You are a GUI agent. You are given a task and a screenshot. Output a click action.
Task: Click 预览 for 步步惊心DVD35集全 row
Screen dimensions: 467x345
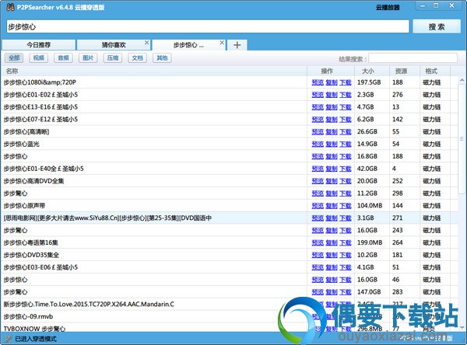pos(318,255)
